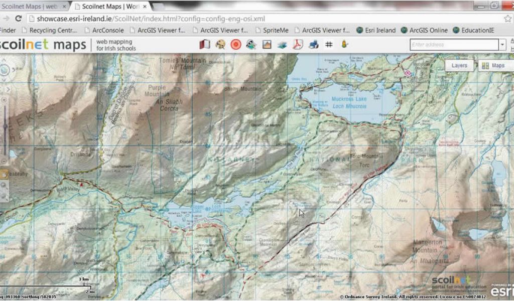
Task: Click the red target circle tool
Action: coord(236,44)
